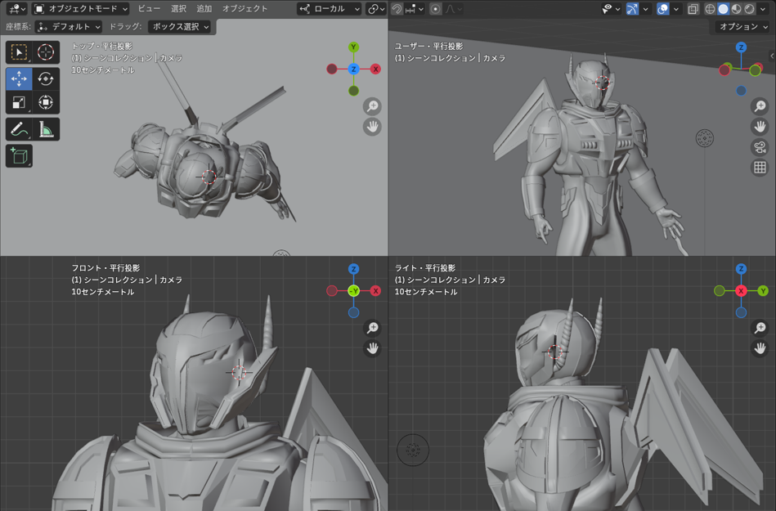Toggle X-ray display mode

pos(693,9)
